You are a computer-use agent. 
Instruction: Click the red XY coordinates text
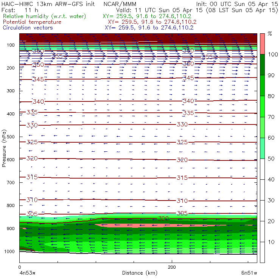pyautogui.click(x=152, y=22)
